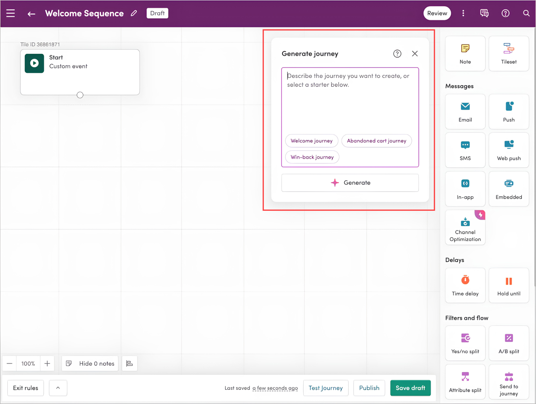The image size is (536, 404).
Task: Click the 'Tile ID 36861871' label
Action: click(x=40, y=45)
